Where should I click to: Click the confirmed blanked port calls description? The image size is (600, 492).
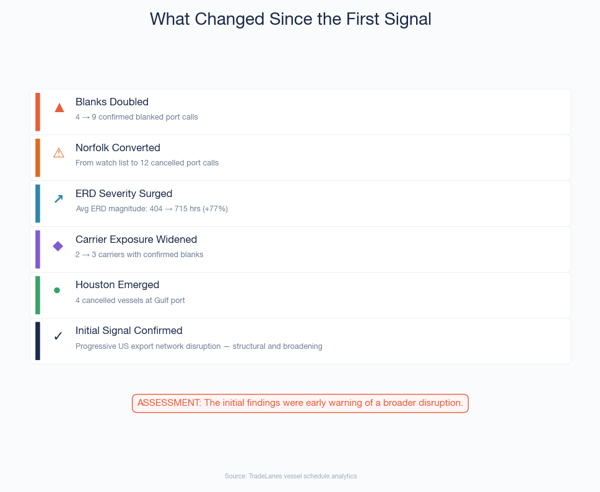click(137, 117)
